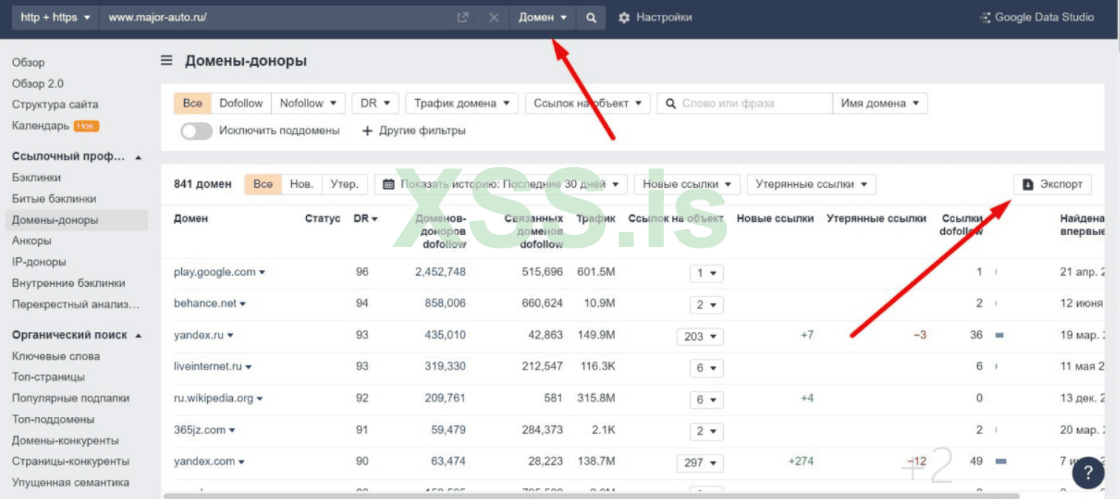Open the round help question mark icon
The height and width of the screenshot is (499, 1120).
tap(1087, 472)
